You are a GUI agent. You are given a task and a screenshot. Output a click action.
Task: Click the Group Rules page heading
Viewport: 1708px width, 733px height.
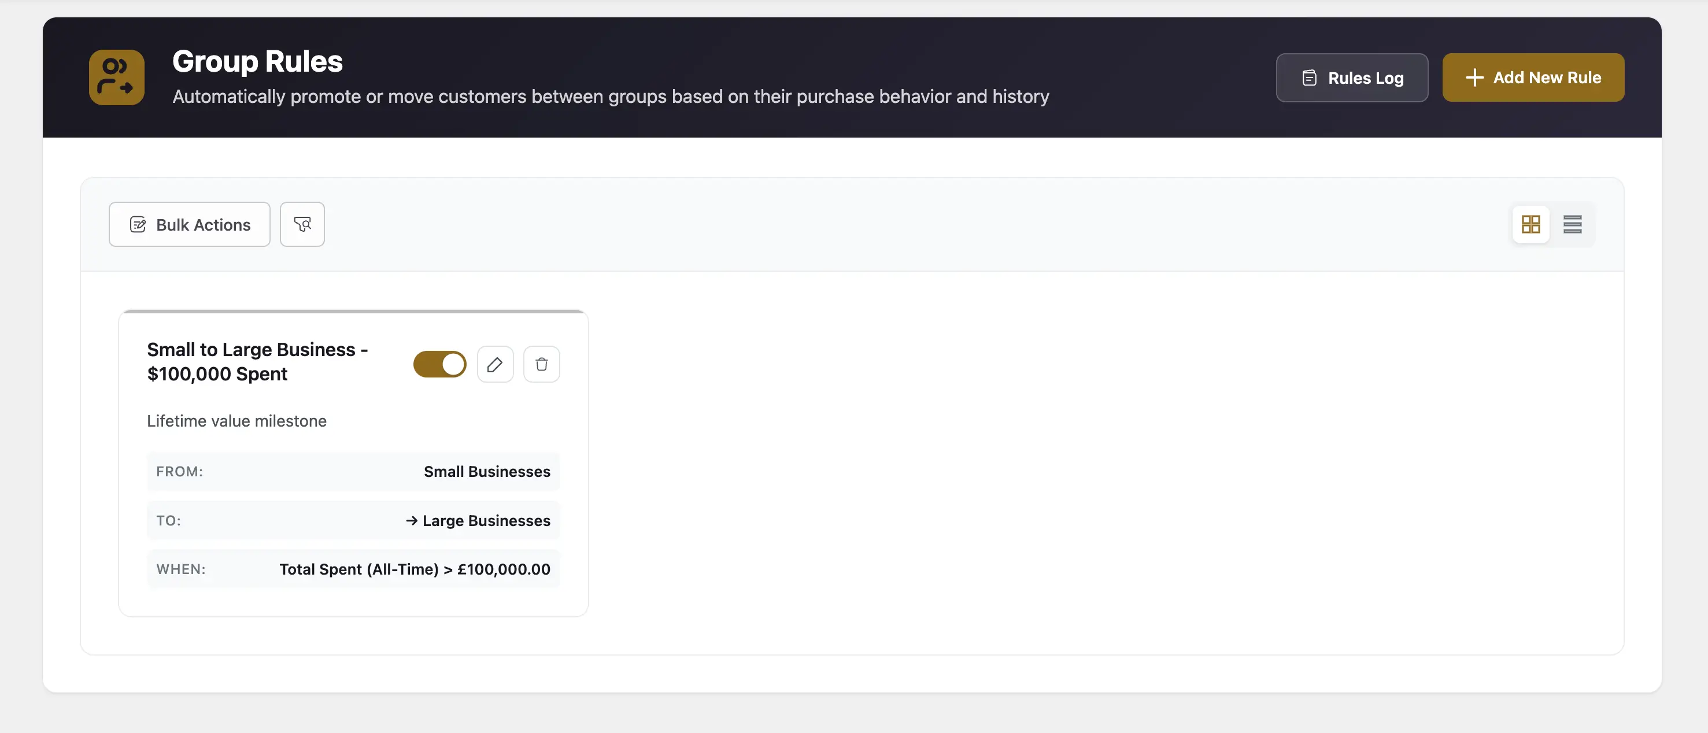tap(257, 62)
